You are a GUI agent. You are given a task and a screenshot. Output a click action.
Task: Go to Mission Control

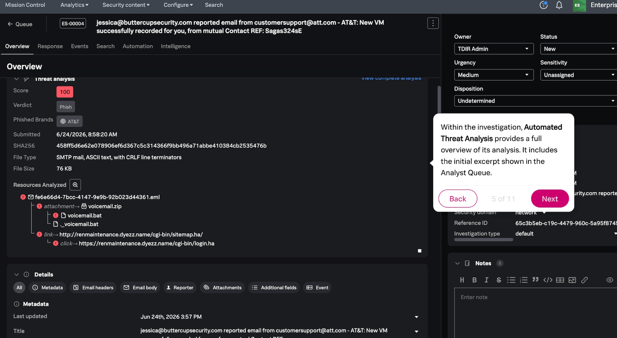point(25,5)
